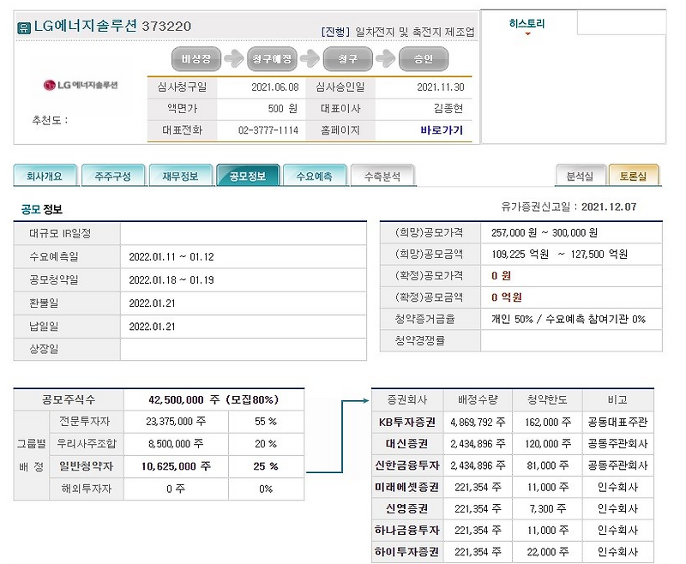Select the 청구 status step
The height and width of the screenshot is (564, 686).
click(348, 58)
